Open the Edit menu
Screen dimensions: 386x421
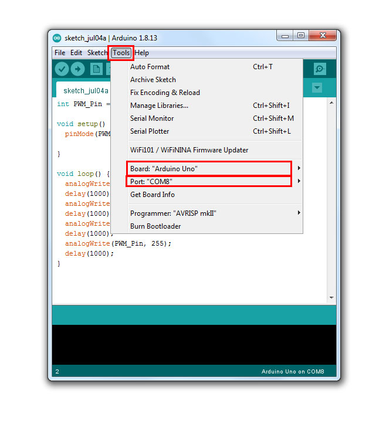point(76,53)
